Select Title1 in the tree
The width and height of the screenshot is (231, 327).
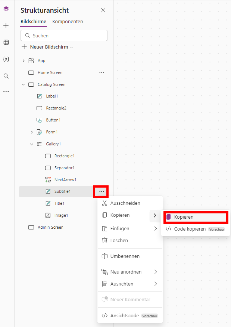59,203
